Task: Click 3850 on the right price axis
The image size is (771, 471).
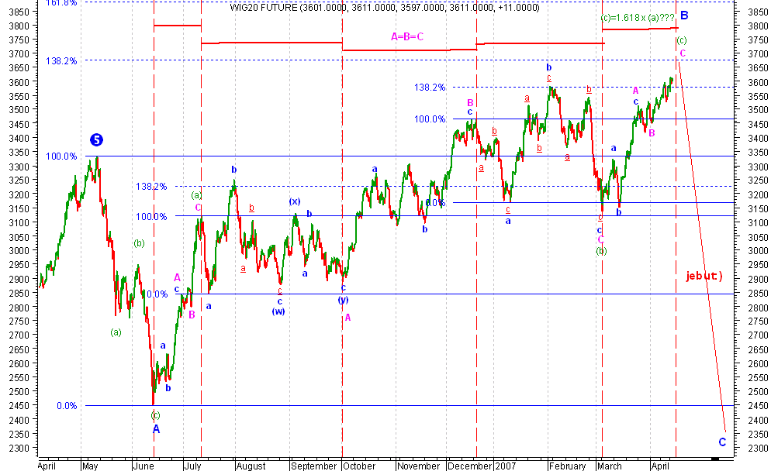Action: click(x=758, y=12)
